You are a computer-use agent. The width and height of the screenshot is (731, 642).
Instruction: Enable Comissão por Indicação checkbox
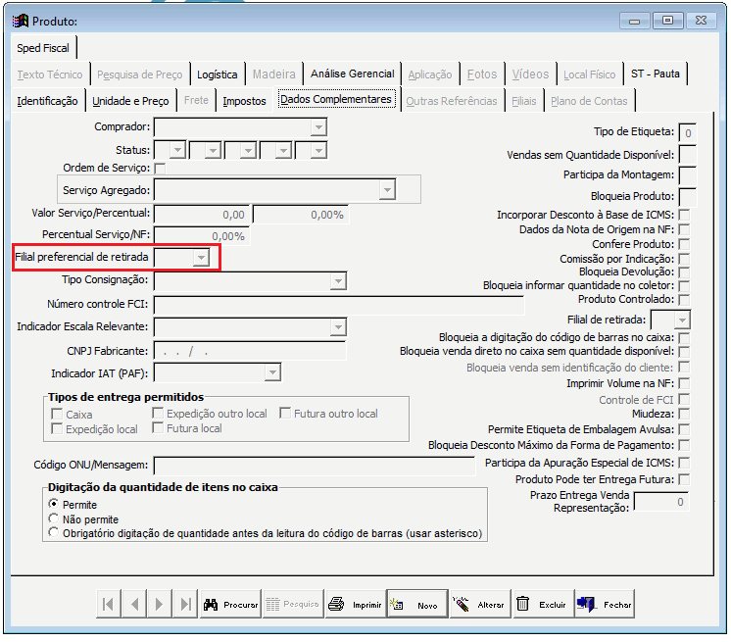(684, 259)
